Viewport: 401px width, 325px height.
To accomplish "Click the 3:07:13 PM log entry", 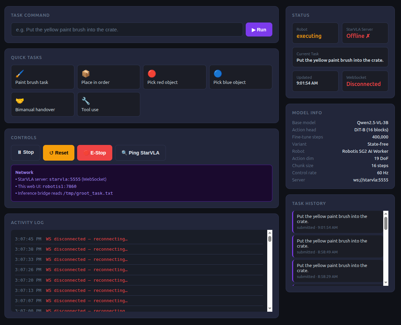I will tap(139, 291).
